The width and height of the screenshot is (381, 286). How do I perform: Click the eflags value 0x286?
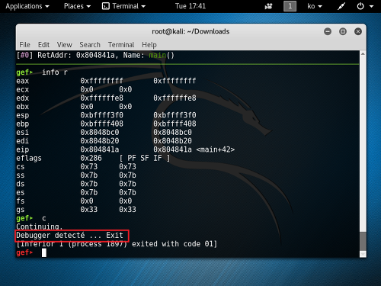pos(91,158)
